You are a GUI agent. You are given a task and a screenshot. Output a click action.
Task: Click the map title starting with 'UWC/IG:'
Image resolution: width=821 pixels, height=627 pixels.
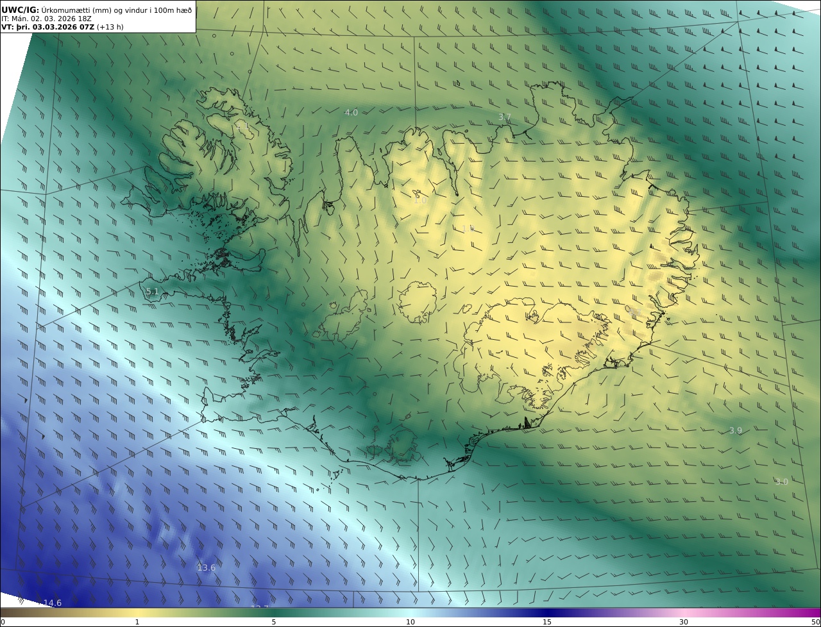(x=96, y=10)
